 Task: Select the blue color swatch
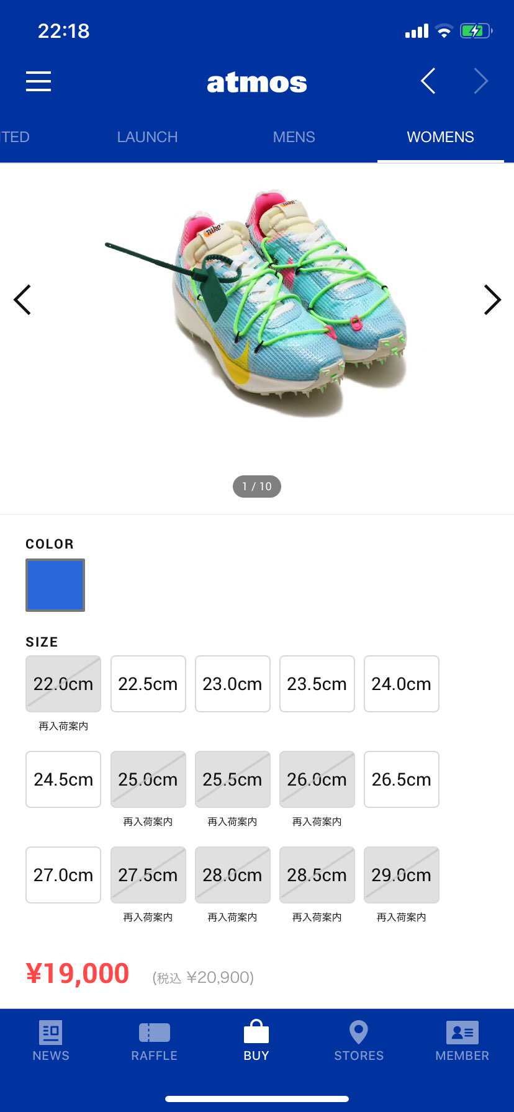[x=55, y=585]
